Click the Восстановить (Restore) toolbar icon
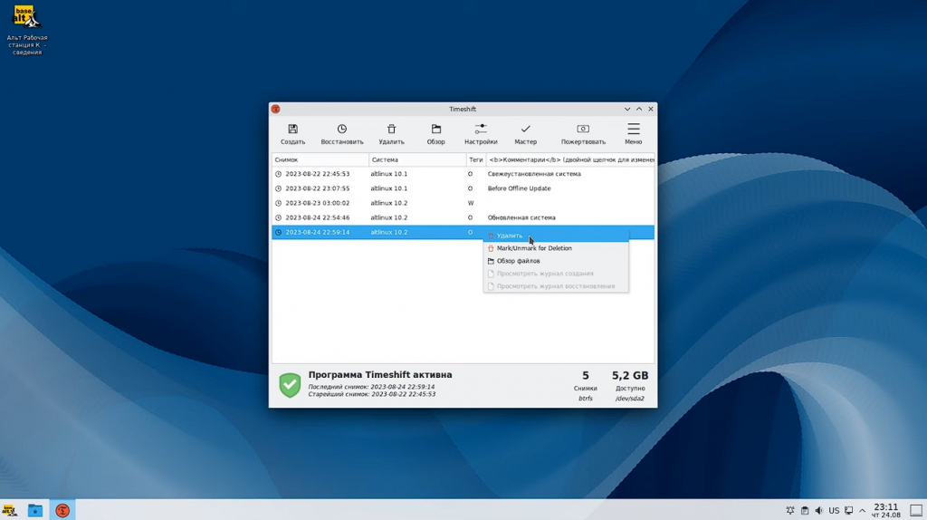Image resolution: width=927 pixels, height=520 pixels. pos(341,129)
